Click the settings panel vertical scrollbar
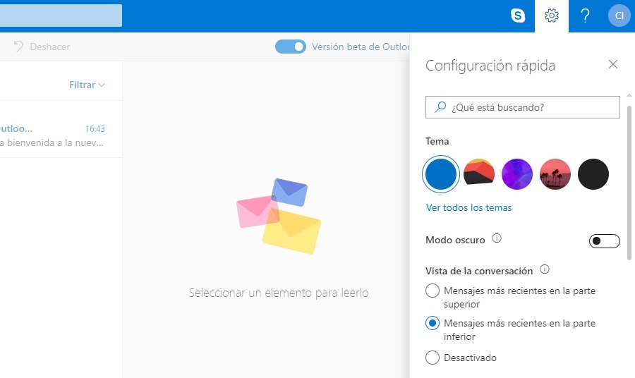Screen dimensions: 635x378 tap(629, 182)
